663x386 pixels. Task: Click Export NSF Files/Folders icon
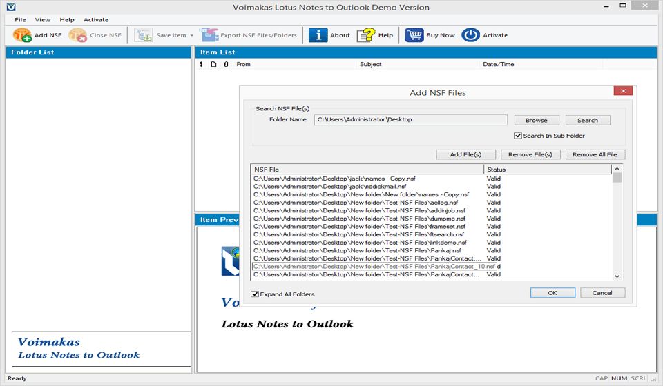[209, 35]
